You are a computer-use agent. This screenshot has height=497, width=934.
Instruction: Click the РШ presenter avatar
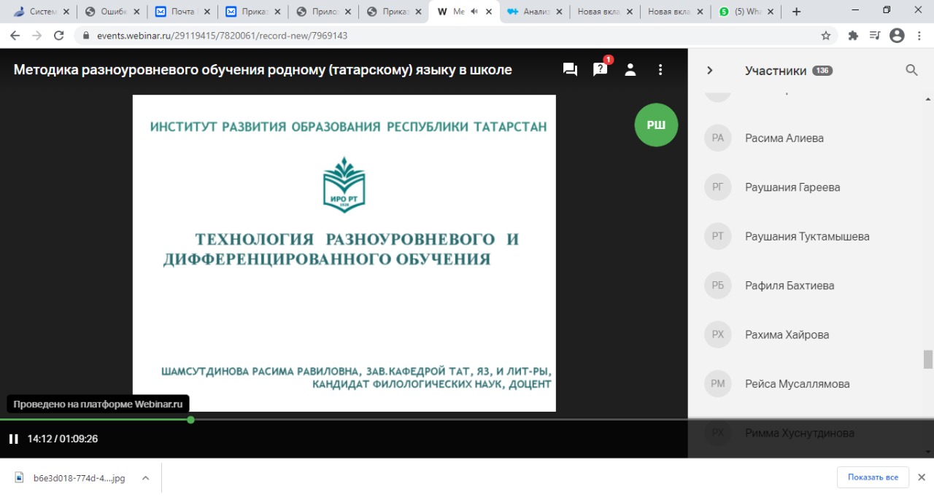point(656,125)
